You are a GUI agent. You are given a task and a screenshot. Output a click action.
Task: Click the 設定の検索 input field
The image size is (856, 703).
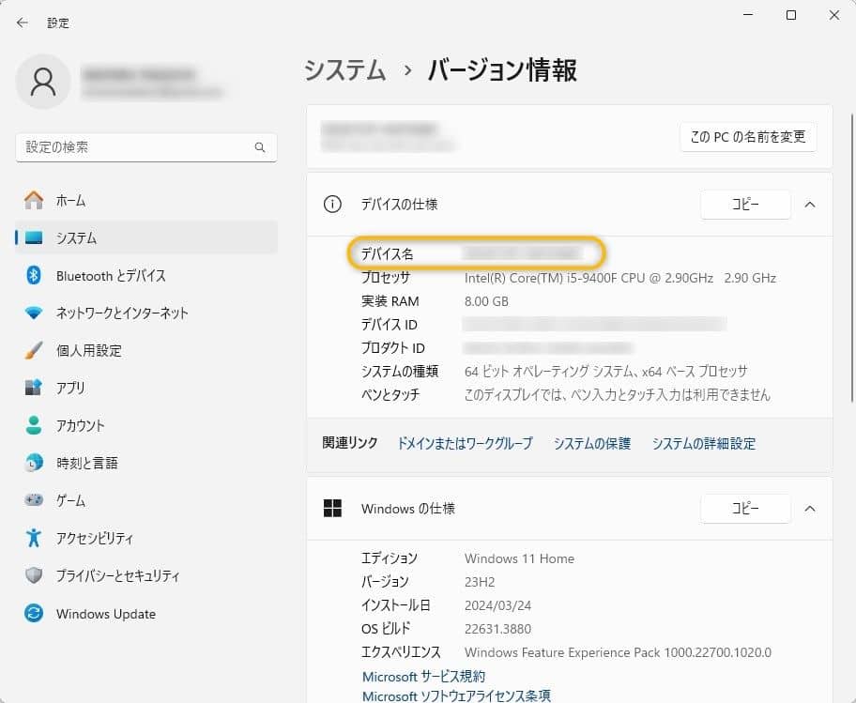click(x=146, y=147)
